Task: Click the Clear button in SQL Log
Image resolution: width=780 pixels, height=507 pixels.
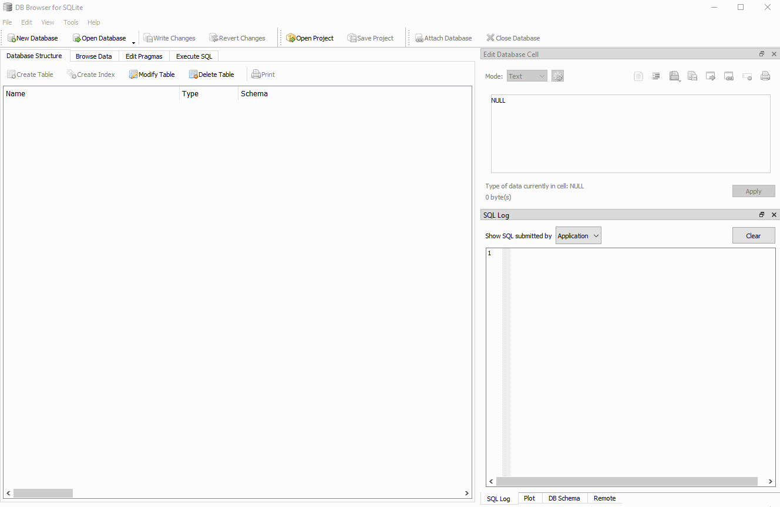Action: pos(754,236)
